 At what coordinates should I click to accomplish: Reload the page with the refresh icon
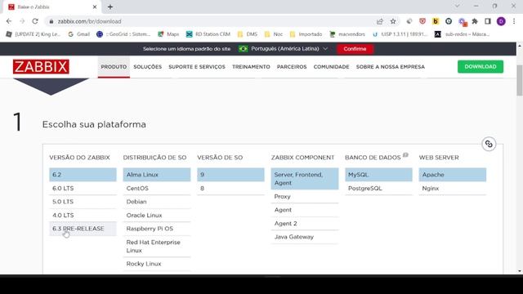point(35,21)
